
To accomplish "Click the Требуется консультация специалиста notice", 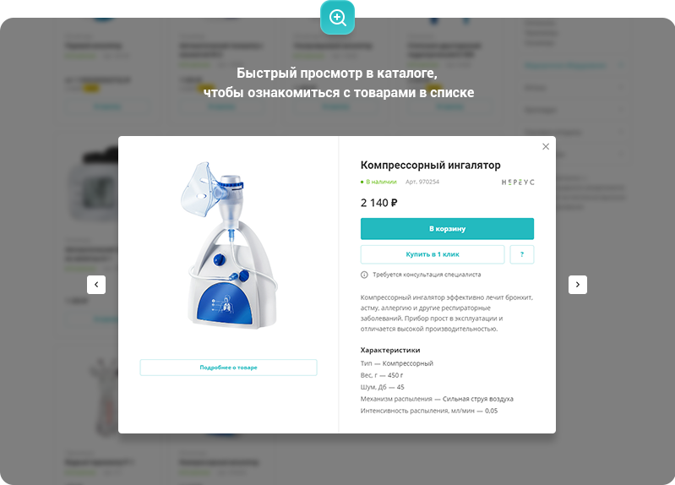I will click(427, 275).
